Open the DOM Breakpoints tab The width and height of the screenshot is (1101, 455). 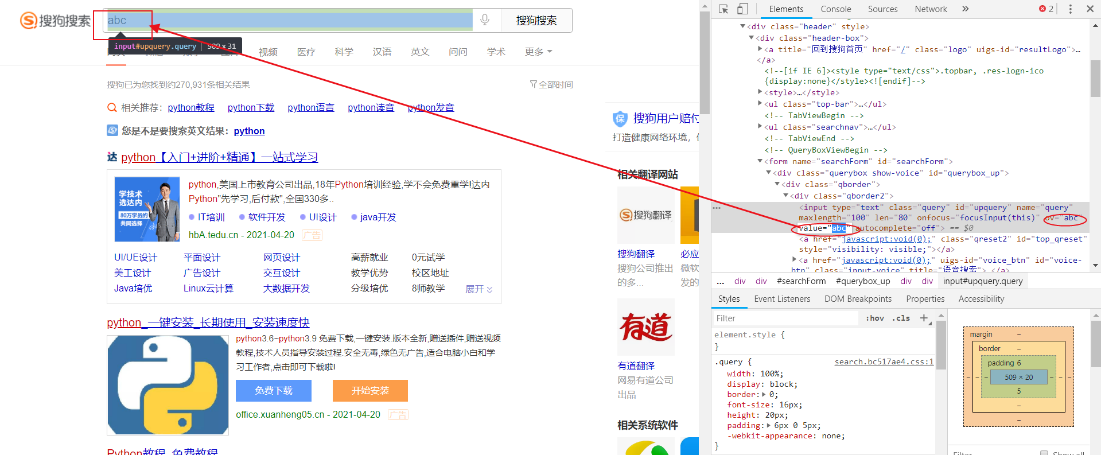pos(858,299)
